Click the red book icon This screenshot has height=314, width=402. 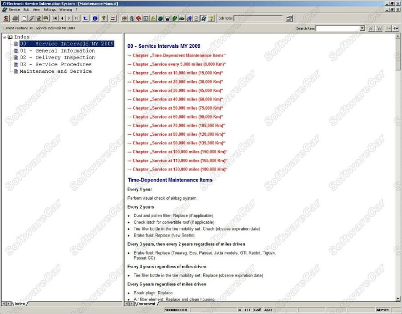139,18
